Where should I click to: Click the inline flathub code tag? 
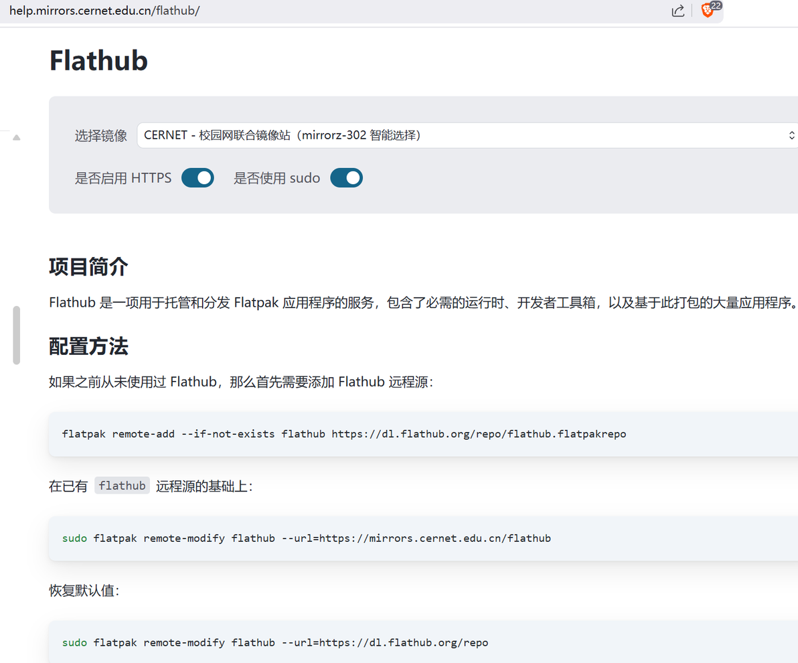click(122, 486)
